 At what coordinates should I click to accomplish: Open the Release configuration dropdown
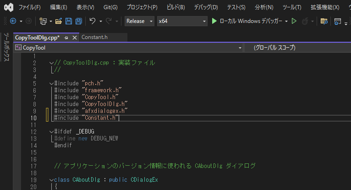tap(140, 21)
